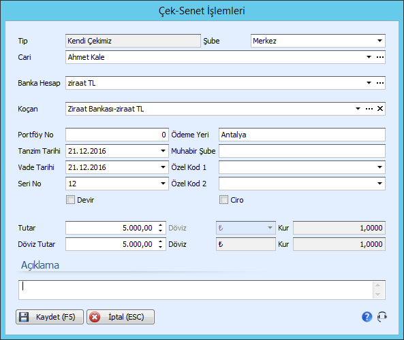Viewport: 404px width, 340px height.
Task: Decrease Döviz Tutar with the down arrow
Action: pyautogui.click(x=161, y=247)
